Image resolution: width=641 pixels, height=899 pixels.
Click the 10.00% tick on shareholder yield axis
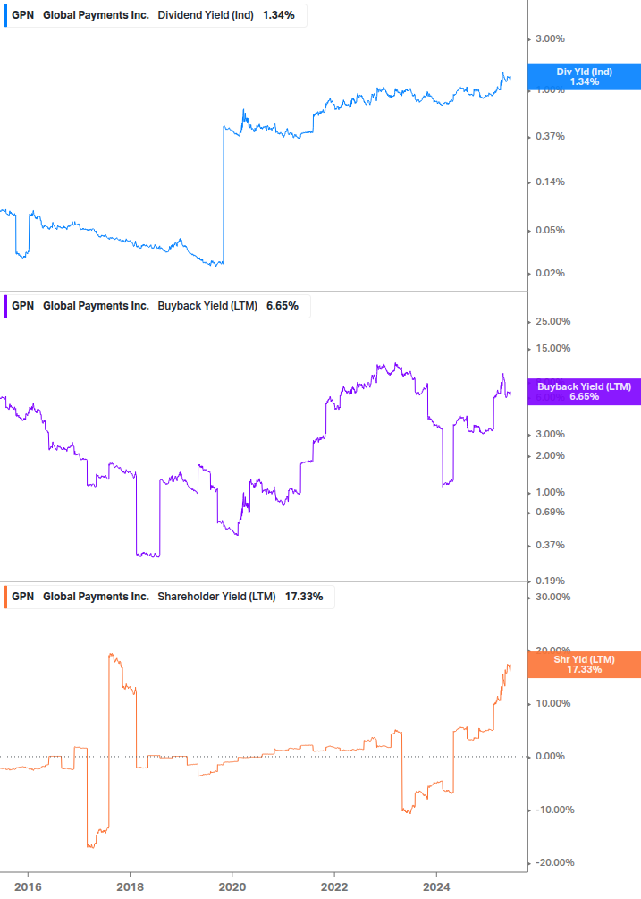click(552, 703)
